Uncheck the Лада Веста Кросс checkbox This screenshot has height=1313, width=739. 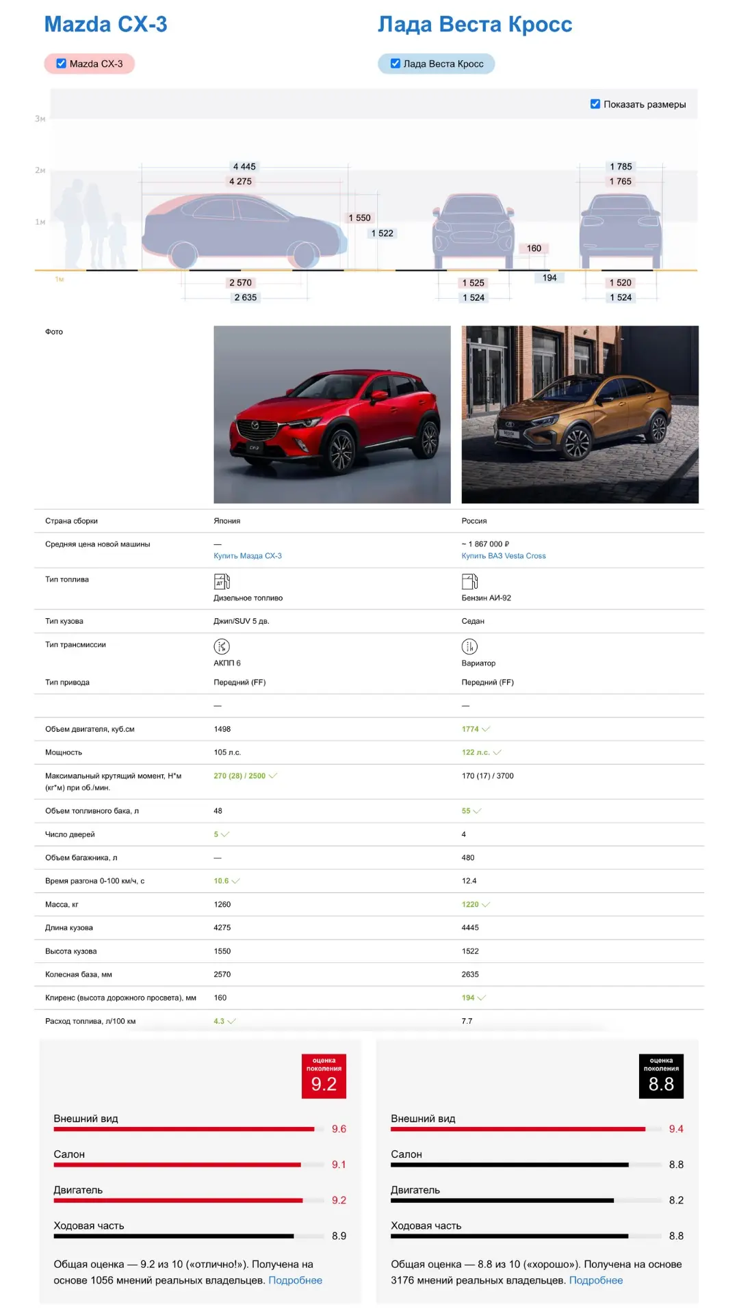[395, 64]
